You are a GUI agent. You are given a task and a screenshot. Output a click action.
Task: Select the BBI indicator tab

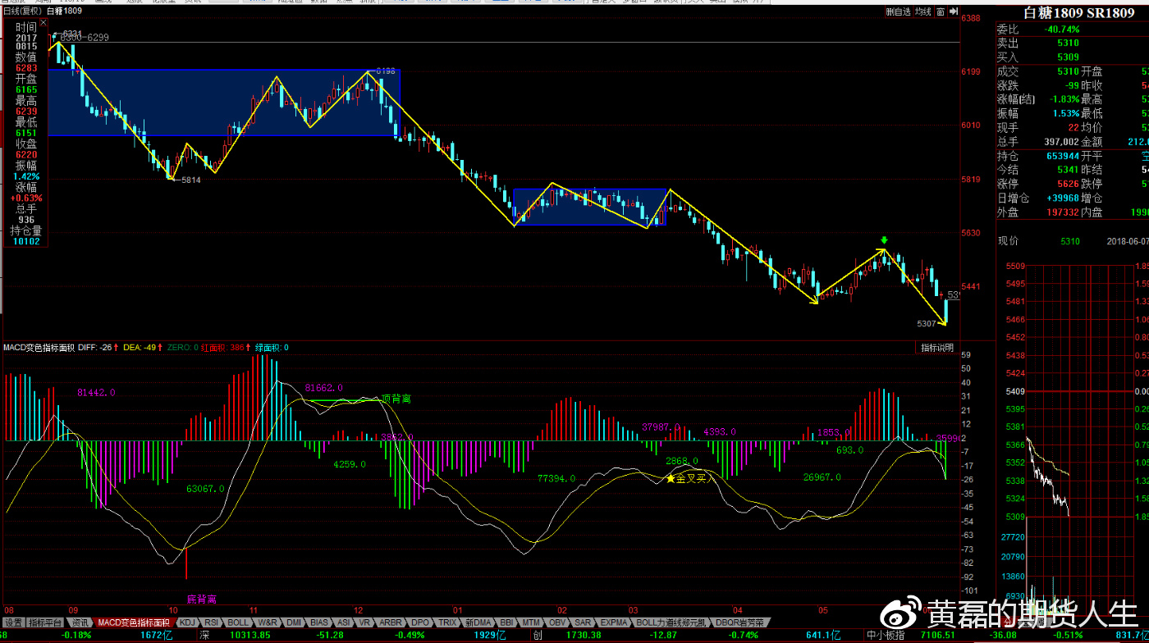(x=506, y=622)
